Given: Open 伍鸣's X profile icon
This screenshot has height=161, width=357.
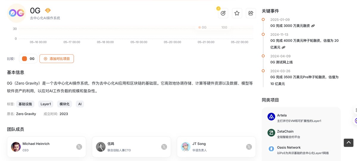Looking at the screenshot, I should click(164, 147).
